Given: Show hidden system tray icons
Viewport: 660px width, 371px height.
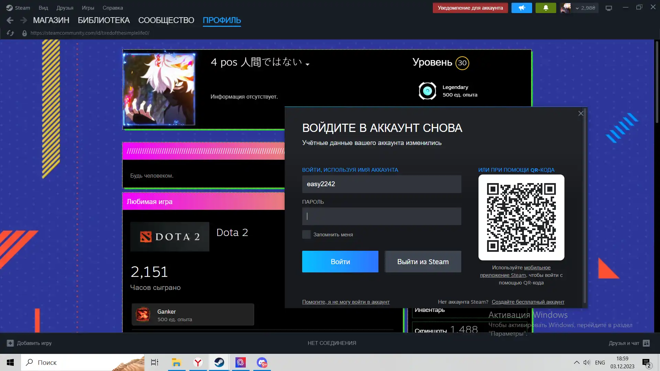Looking at the screenshot, I should (x=576, y=362).
